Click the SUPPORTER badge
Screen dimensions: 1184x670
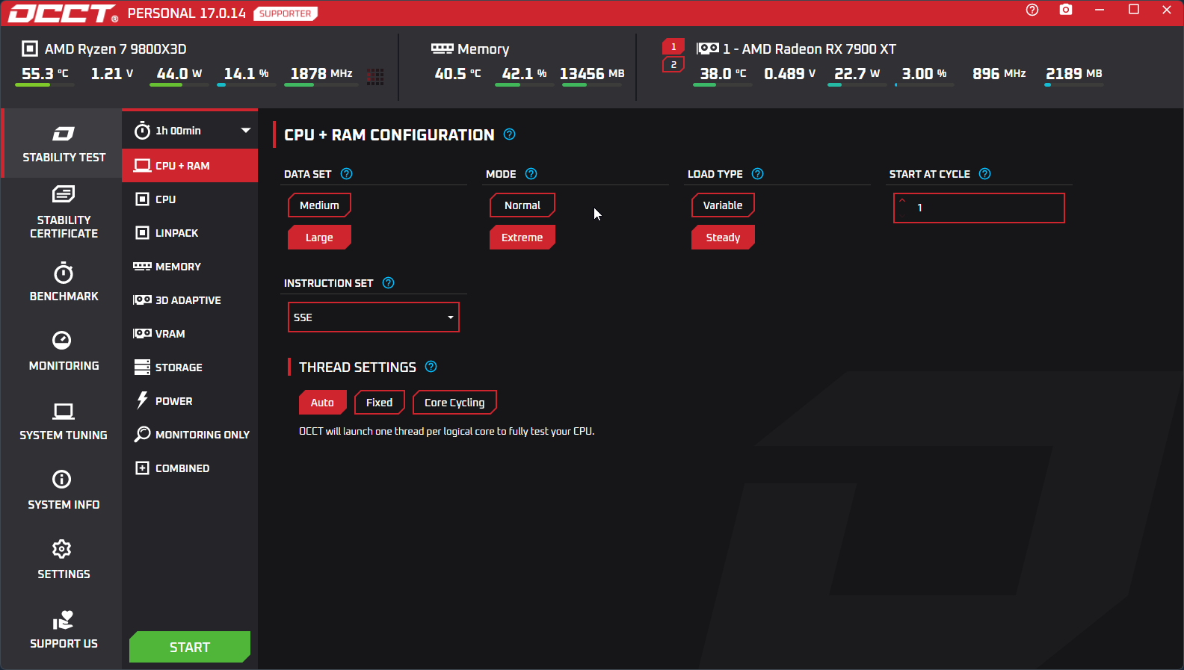coord(286,13)
